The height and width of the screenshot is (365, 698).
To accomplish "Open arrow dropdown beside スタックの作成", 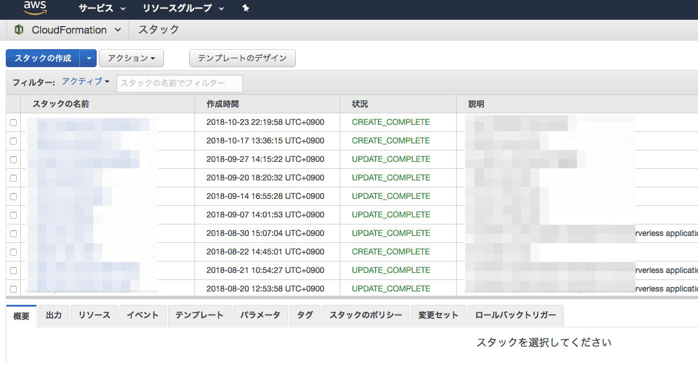I will pyautogui.click(x=88, y=58).
